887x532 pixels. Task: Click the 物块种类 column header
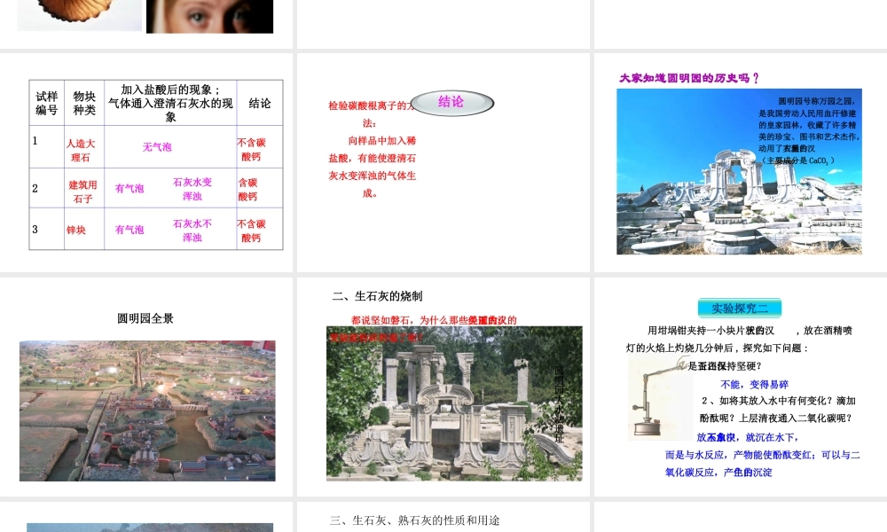click(83, 103)
